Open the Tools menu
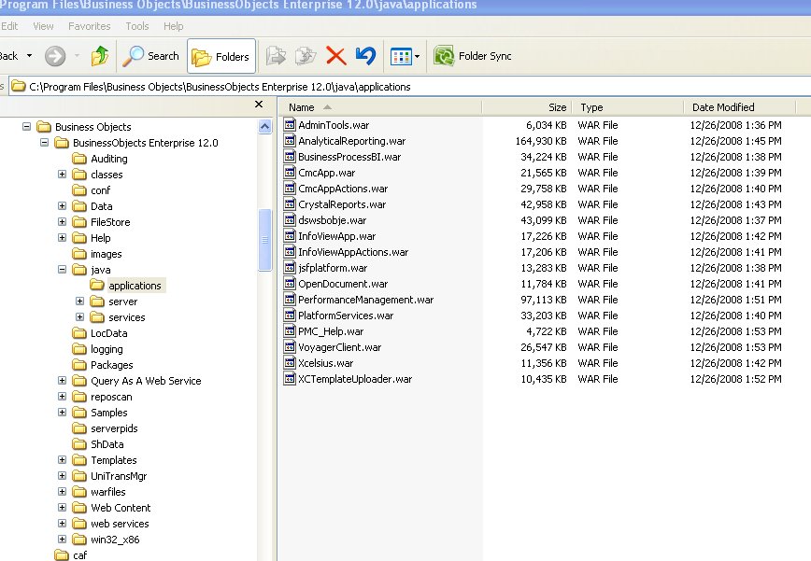Screen dimensions: 811x561 (x=137, y=26)
